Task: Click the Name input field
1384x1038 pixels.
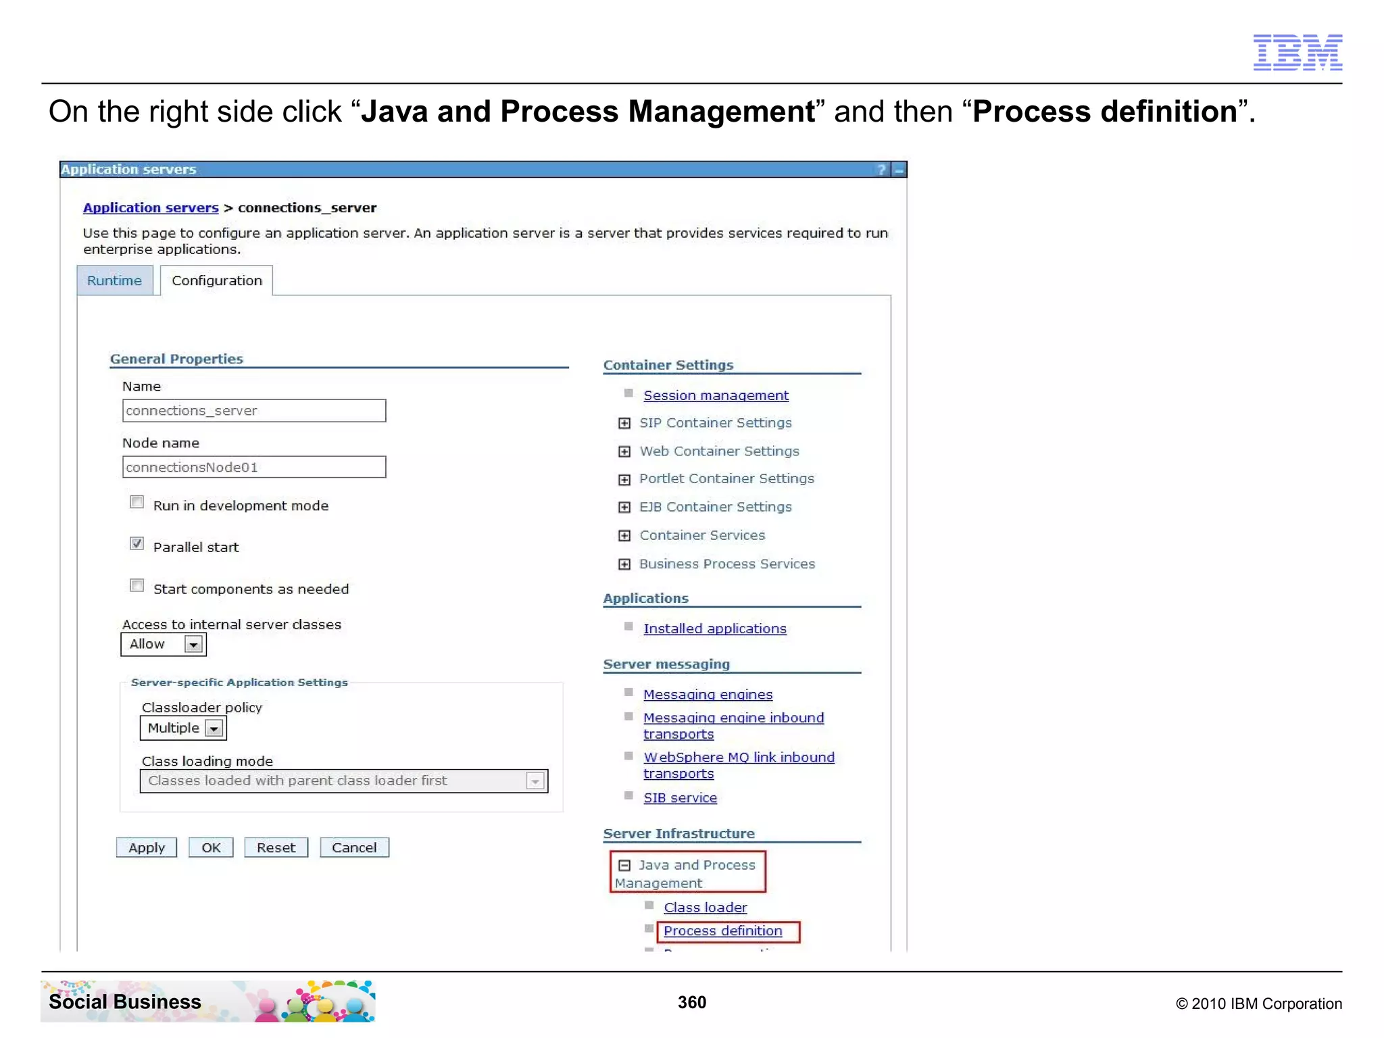Action: 254,411
